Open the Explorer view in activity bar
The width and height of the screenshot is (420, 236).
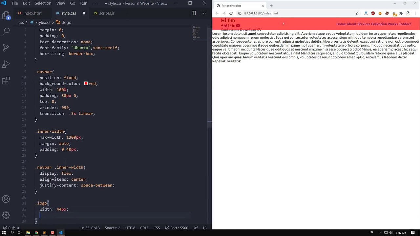click(x=6, y=15)
